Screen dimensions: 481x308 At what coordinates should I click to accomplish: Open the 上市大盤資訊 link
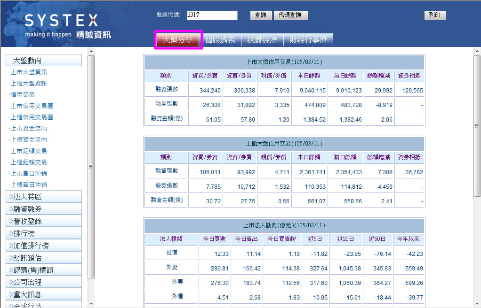[x=29, y=72]
